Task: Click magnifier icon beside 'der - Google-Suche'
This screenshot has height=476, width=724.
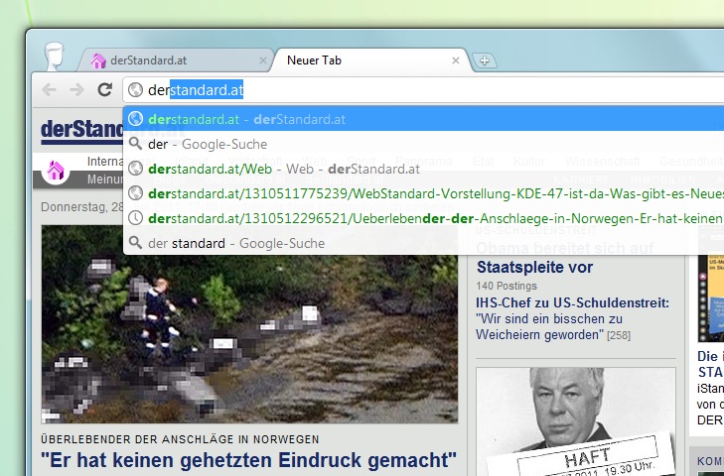Action: point(135,144)
